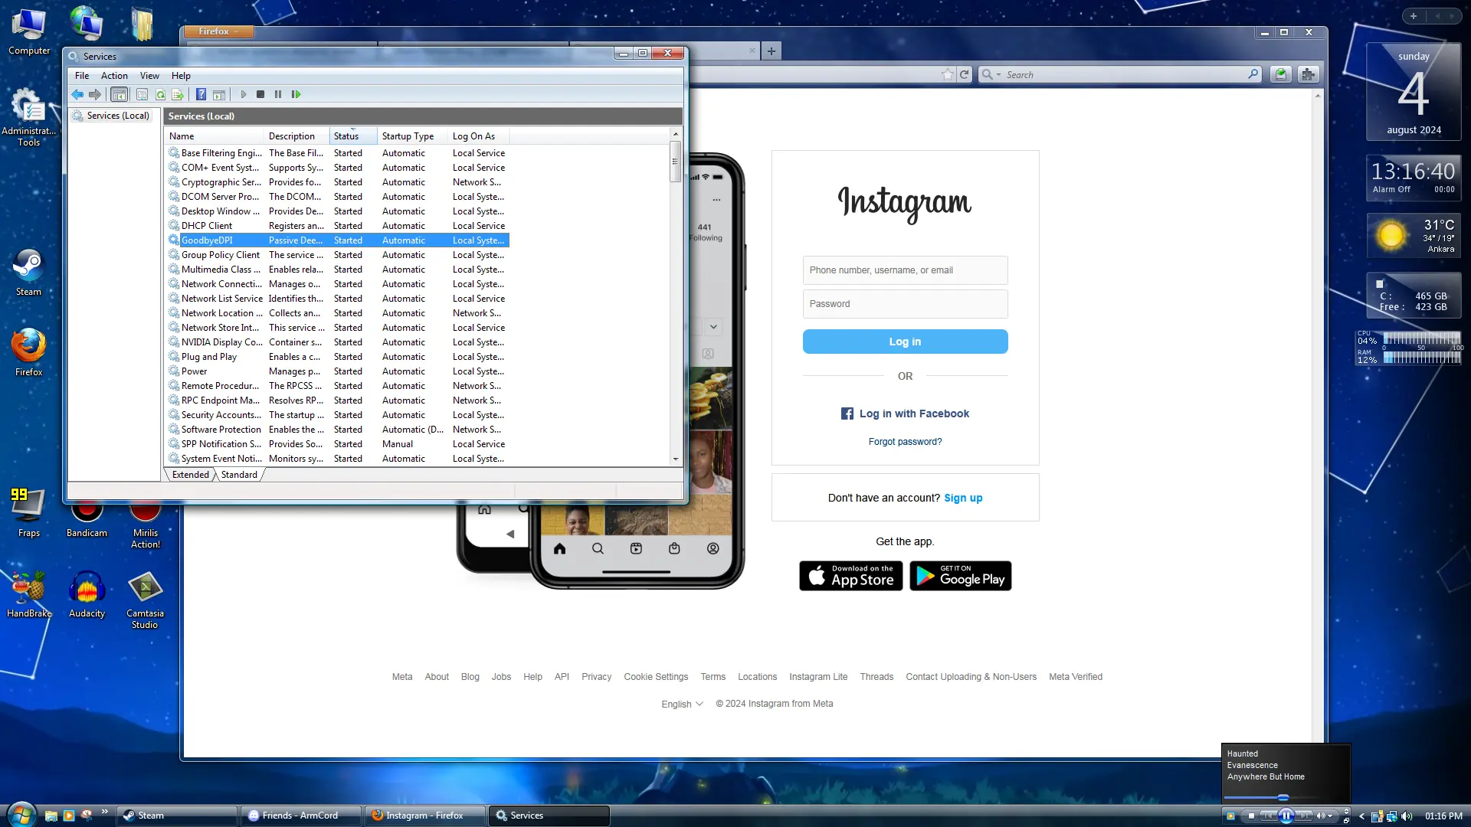Image resolution: width=1471 pixels, height=827 pixels.
Task: Open the File menu in Services
Action: click(x=82, y=76)
